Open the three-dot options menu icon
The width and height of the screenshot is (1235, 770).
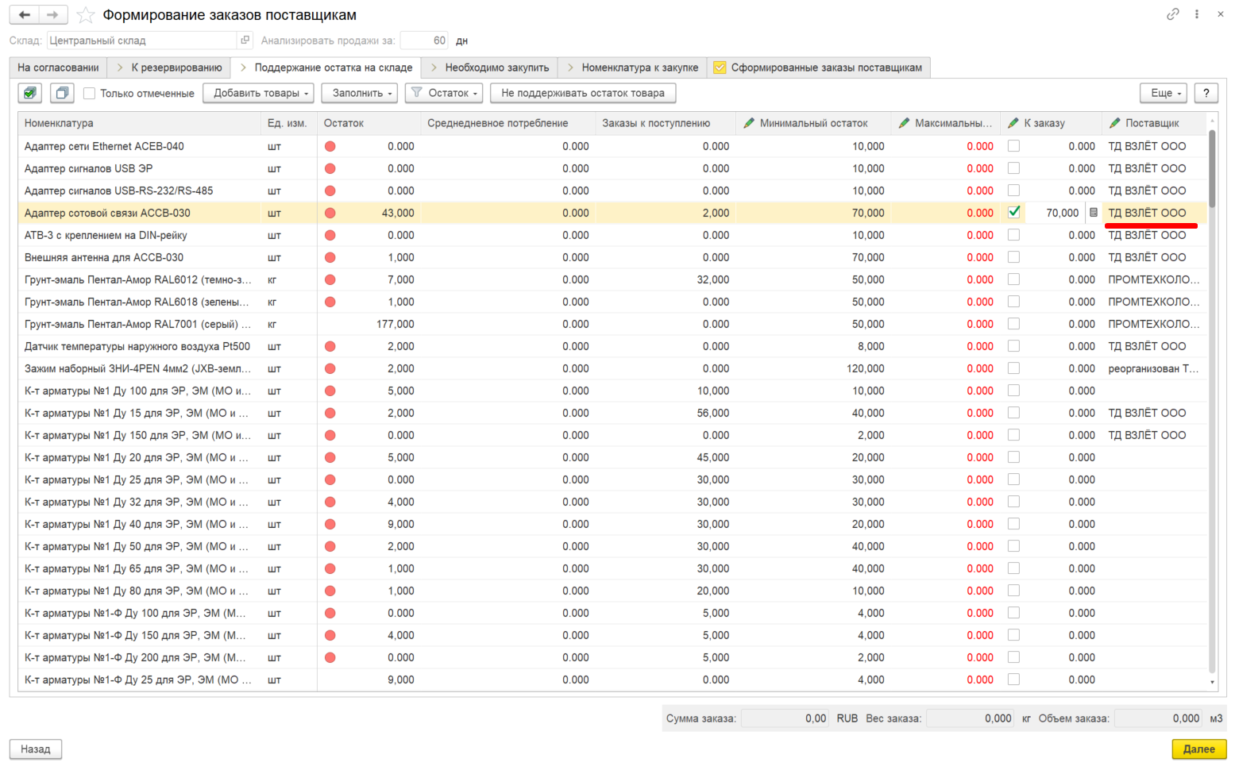(1197, 14)
